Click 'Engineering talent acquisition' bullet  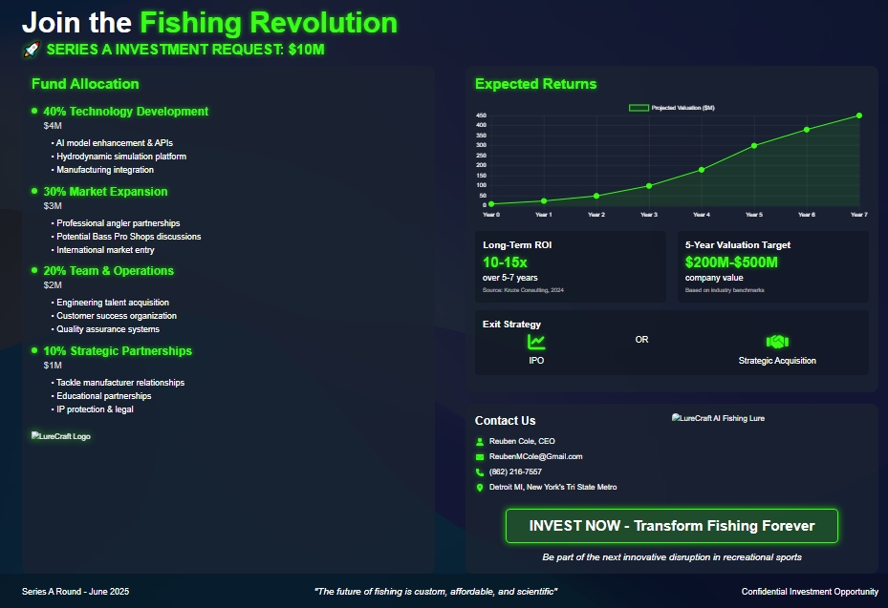click(x=113, y=303)
